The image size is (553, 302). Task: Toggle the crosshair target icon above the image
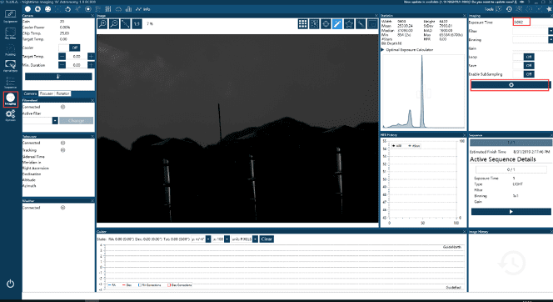click(326, 23)
